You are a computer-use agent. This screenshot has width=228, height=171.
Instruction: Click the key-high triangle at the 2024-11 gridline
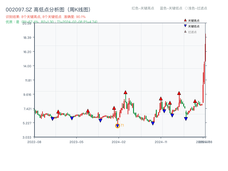[161, 98]
